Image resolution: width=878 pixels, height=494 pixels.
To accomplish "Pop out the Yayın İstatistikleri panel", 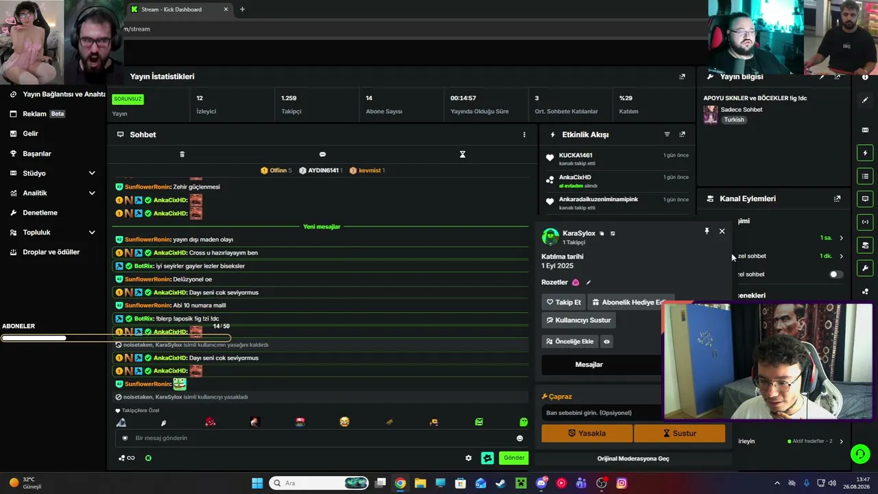I will pos(682,76).
